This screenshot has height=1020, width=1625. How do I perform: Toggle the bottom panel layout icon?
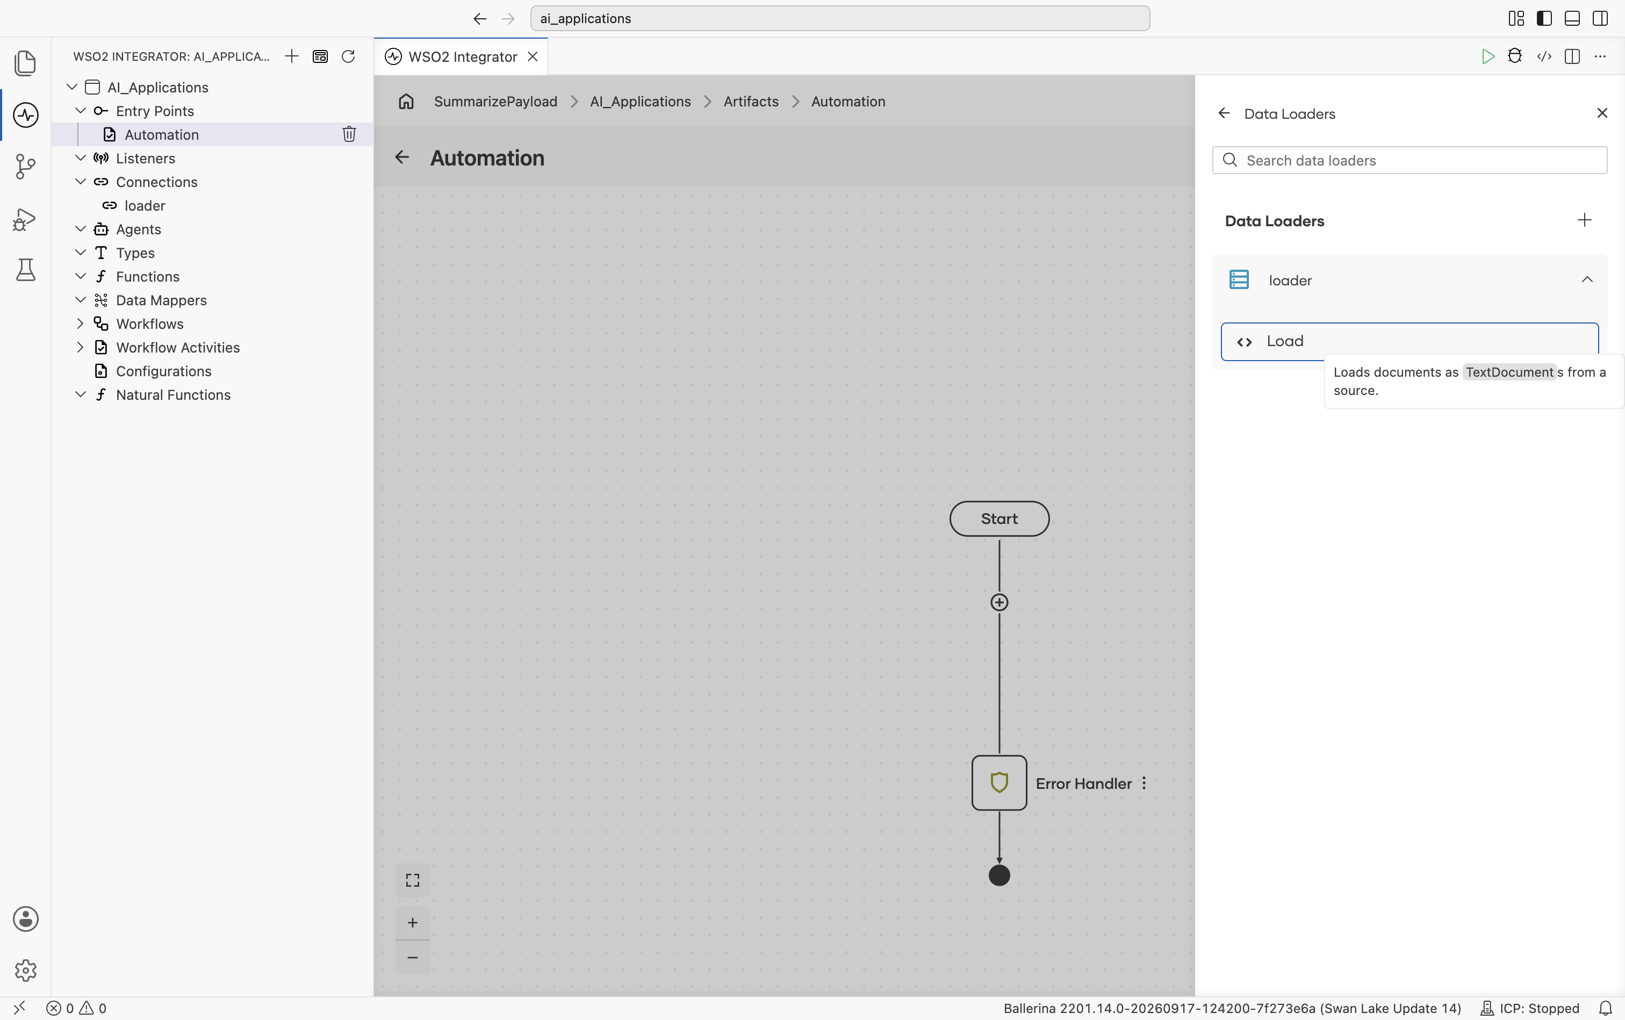tap(1572, 18)
